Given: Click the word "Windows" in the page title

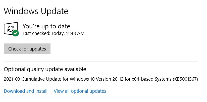Looking at the screenshot, I should 21,11.
